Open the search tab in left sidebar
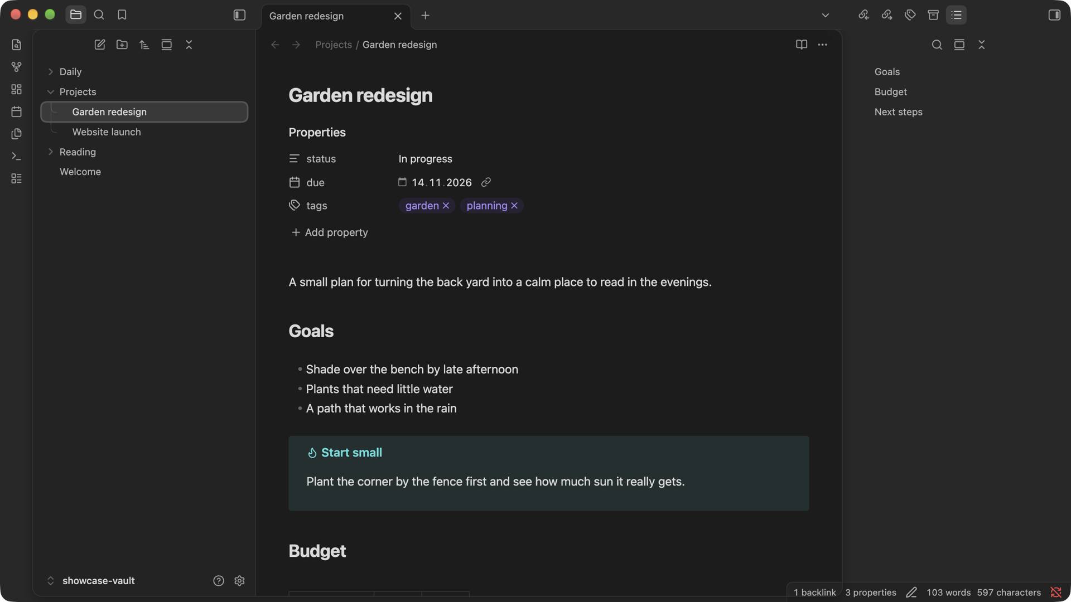The height and width of the screenshot is (602, 1071). pyautogui.click(x=99, y=15)
